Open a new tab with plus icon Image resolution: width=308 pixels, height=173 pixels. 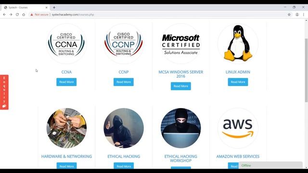click(x=54, y=8)
